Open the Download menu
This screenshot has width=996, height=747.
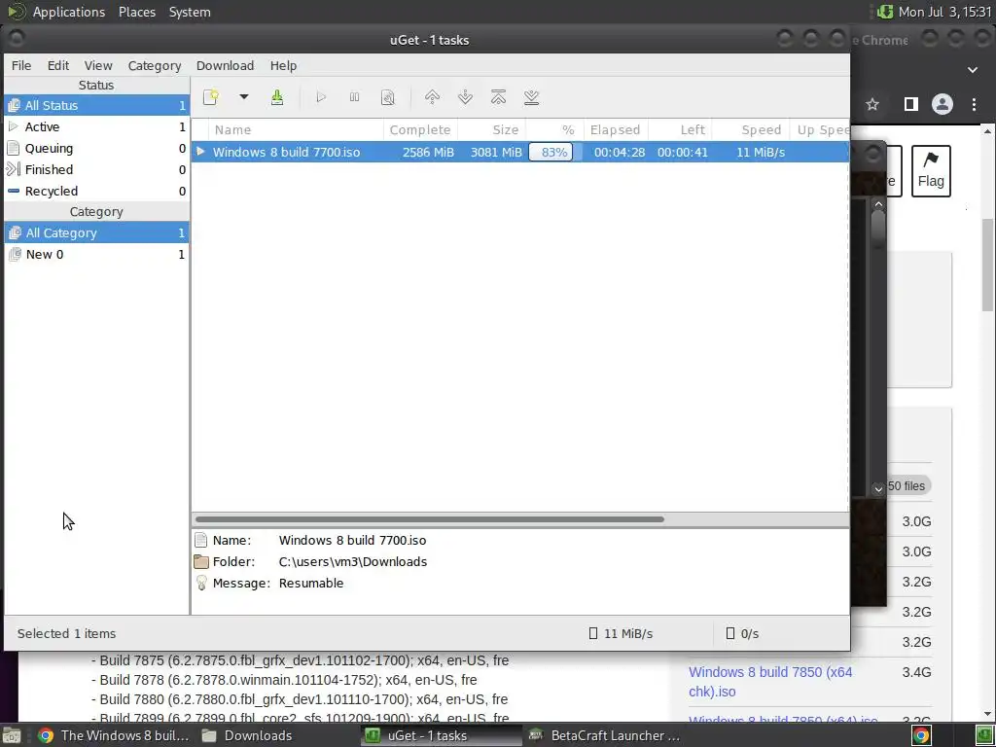[225, 65]
